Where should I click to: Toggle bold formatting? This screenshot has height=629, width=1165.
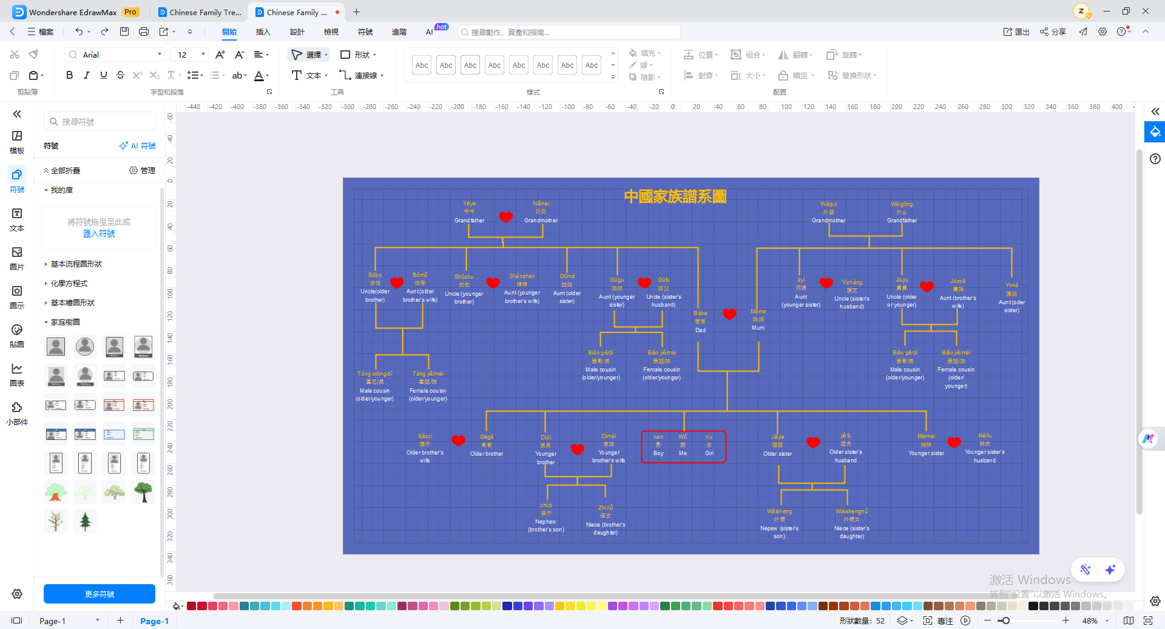coord(69,75)
